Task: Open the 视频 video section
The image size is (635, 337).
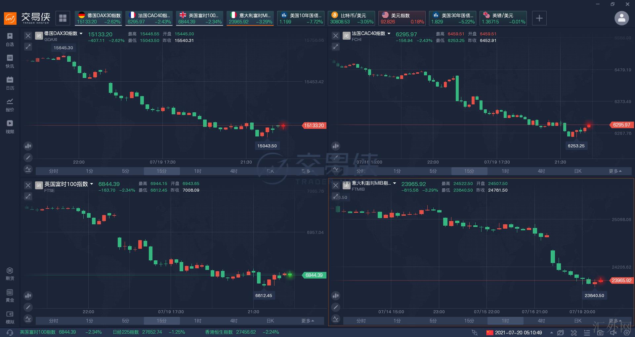Action: [10, 127]
